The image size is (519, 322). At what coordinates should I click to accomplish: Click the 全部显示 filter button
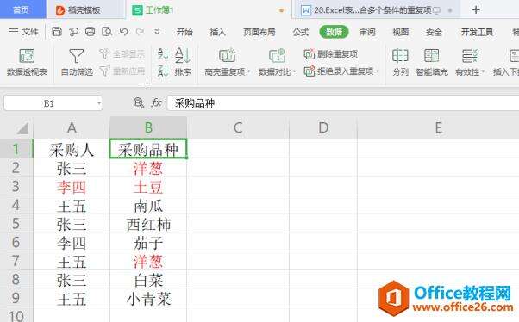[x=122, y=54]
